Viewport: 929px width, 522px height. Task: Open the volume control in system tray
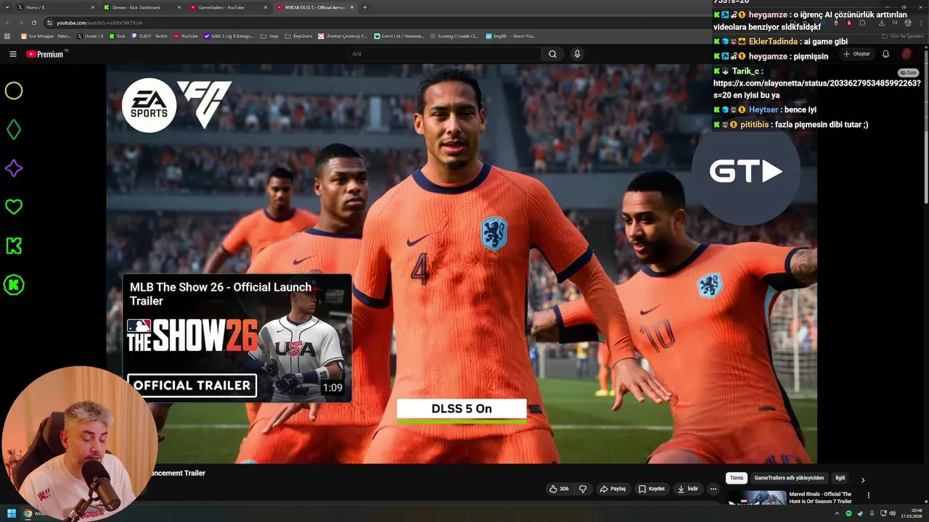pyautogui.click(x=892, y=513)
